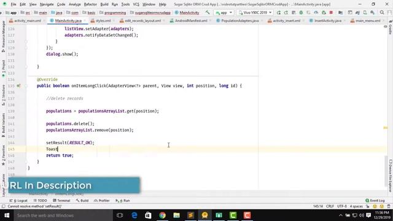
Task: Open File Explorer from the taskbar
Action: [176, 215]
